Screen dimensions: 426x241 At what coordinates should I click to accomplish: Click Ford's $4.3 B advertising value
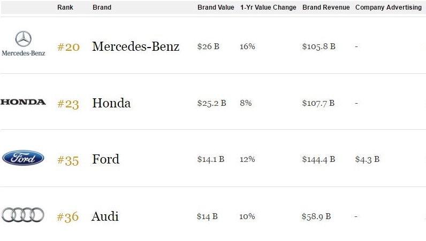[367, 159]
